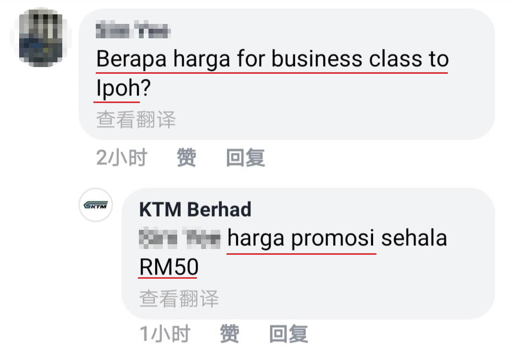View translation of the Ipoh question
512x351 pixels.
coord(136,120)
